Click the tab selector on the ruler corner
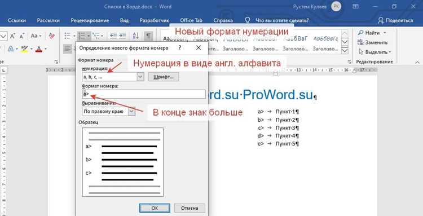The width and height of the screenshot is (423, 216). (4, 70)
